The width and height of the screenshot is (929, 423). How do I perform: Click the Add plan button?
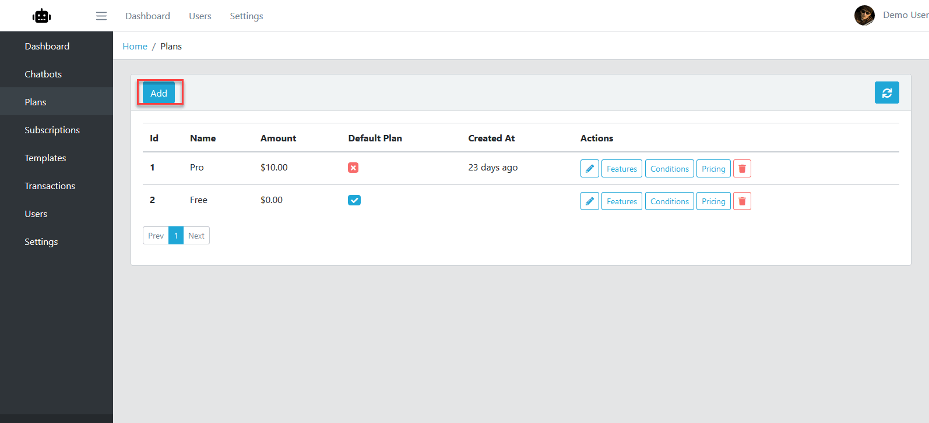159,93
